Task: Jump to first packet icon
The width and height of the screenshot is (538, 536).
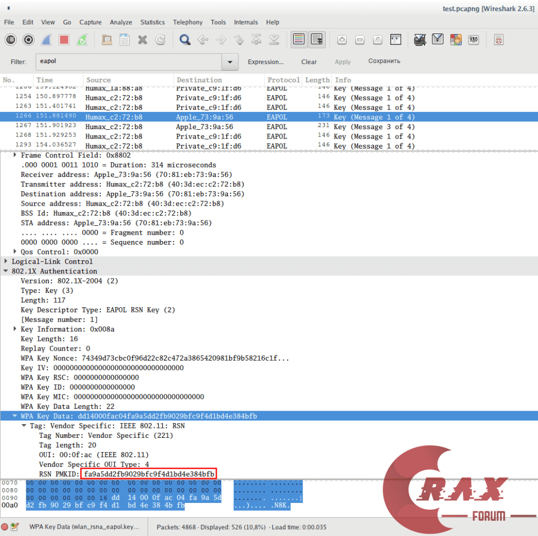Action: point(256,40)
